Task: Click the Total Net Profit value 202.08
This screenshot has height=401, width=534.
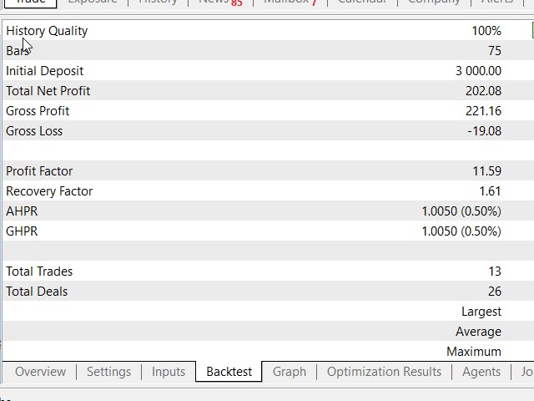Action: pos(483,91)
